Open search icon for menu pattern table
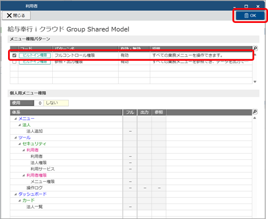 click(255, 48)
